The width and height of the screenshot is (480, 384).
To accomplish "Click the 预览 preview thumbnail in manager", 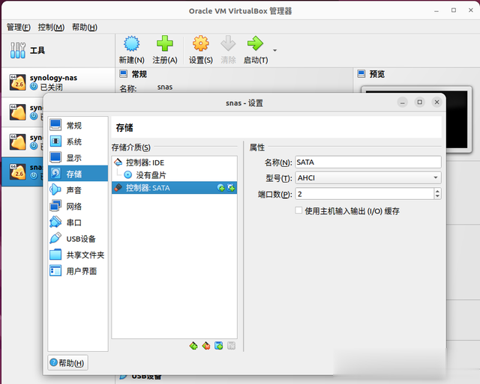I will point(416,119).
